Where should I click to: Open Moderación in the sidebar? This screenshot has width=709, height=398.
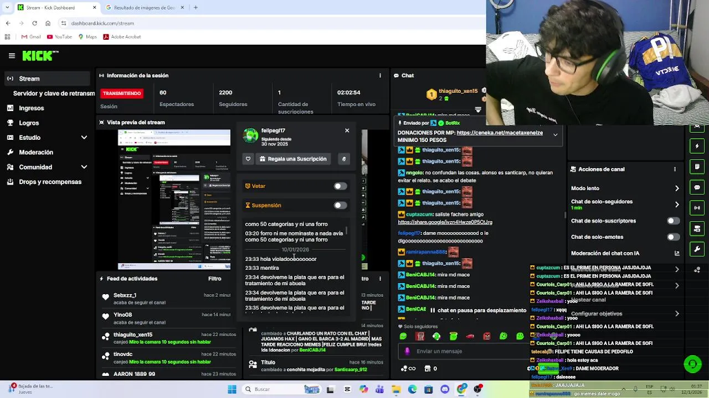(x=36, y=152)
